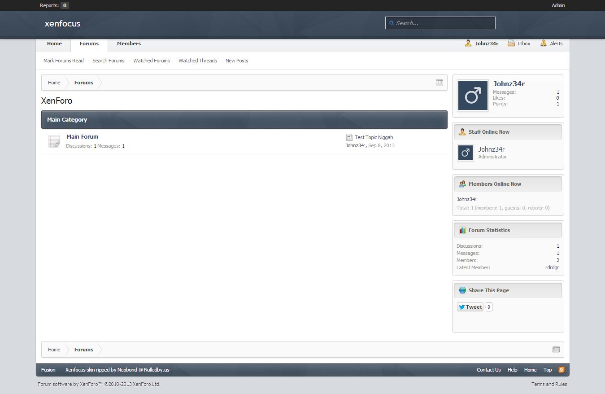The image size is (605, 394).
Task: Click the RSS feed icon in footer
Action: [x=561, y=370]
